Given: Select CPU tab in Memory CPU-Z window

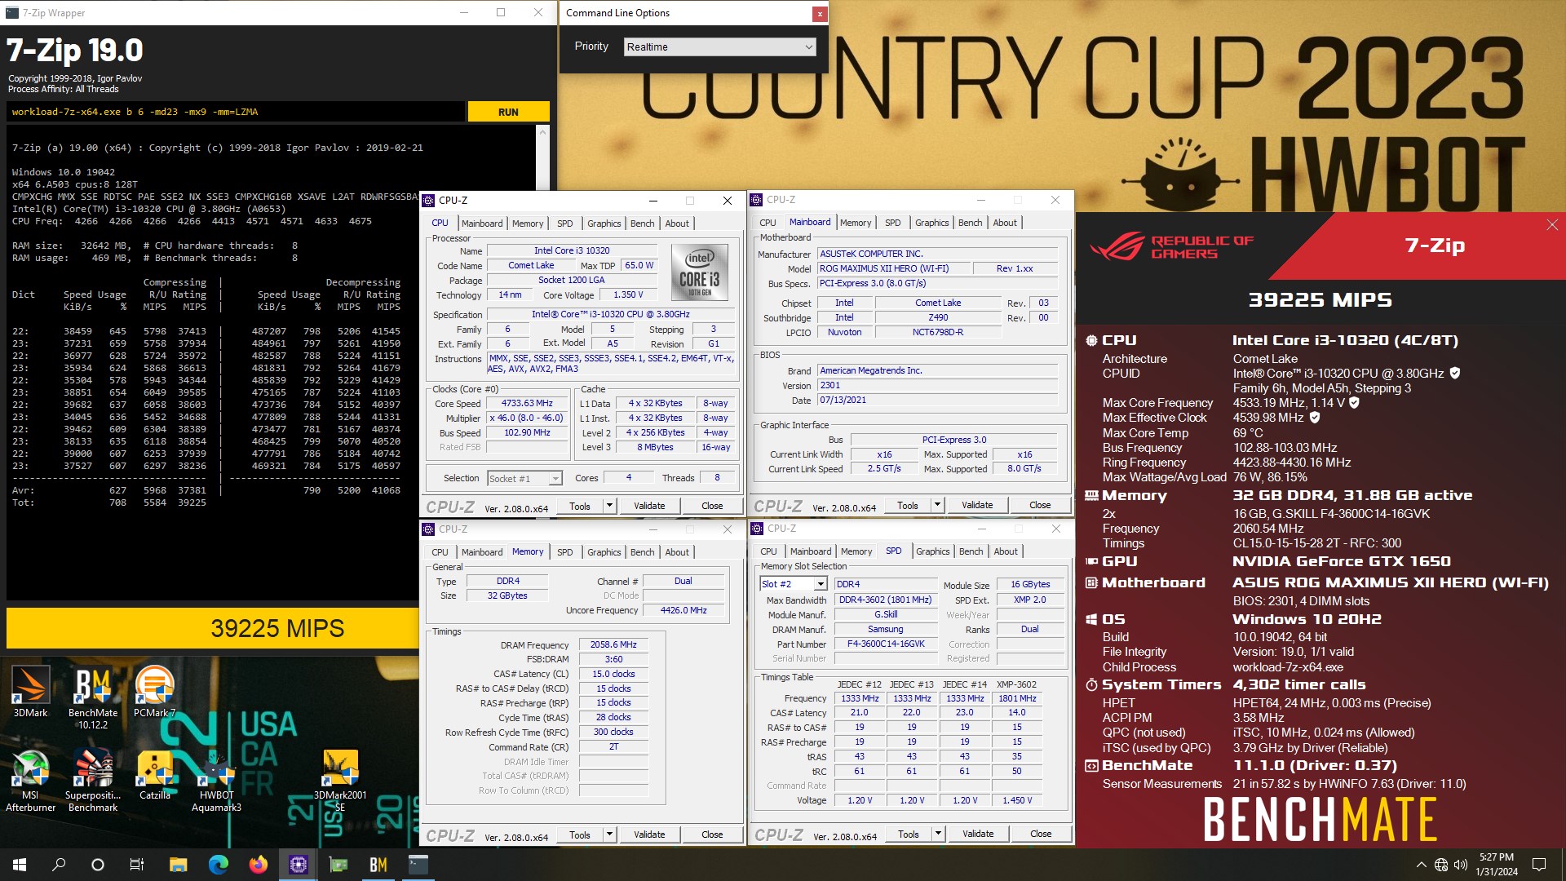Looking at the screenshot, I should click(440, 552).
